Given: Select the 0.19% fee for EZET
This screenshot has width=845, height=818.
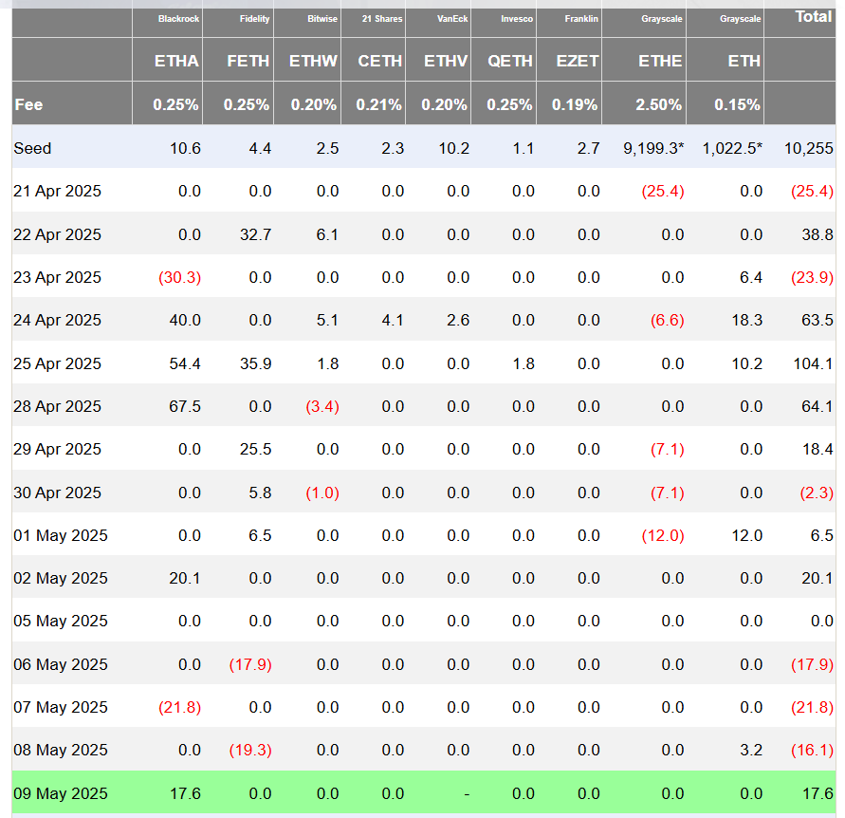Looking at the screenshot, I should (575, 104).
